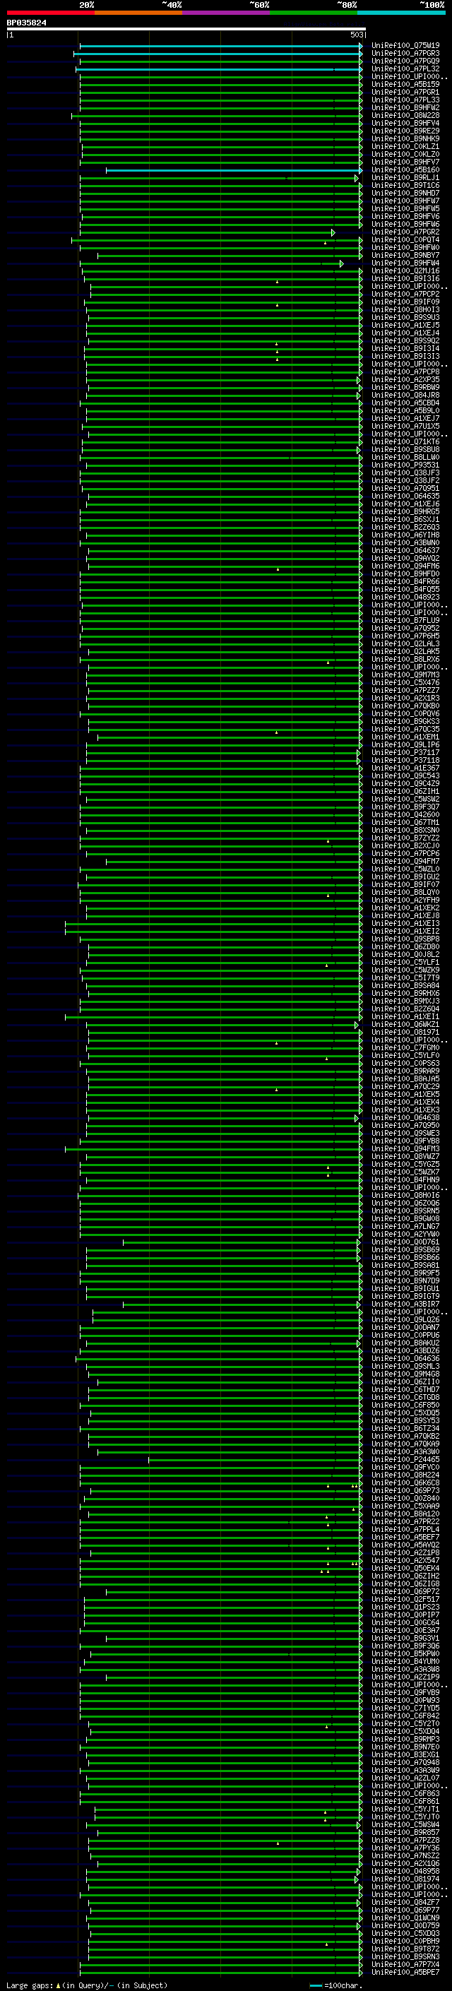Select the UniRef100_Q1WCN9 label
The height and width of the screenshot is (1991, 452).
[x=405, y=1918]
